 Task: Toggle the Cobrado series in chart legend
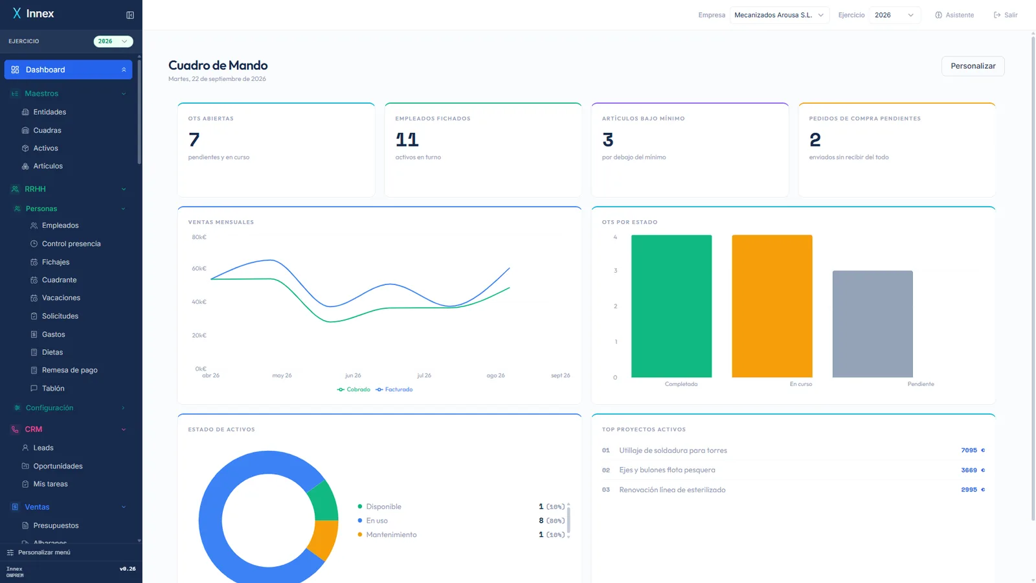354,389
